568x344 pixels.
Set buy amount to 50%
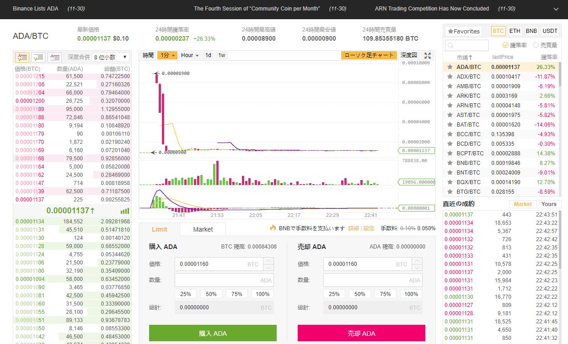click(x=211, y=294)
